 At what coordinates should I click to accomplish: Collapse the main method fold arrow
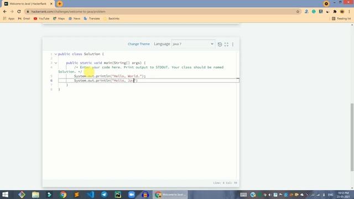tap(56, 63)
